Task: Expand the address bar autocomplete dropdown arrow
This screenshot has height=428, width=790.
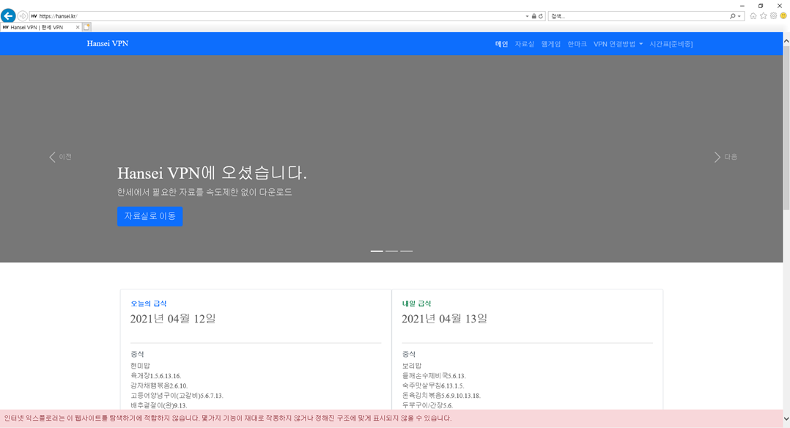Action: point(527,16)
